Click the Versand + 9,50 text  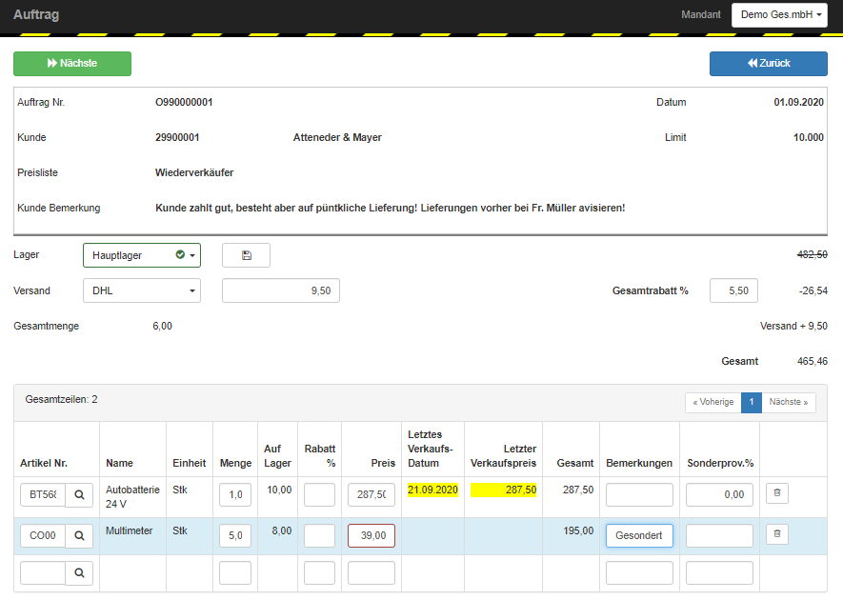tap(793, 326)
